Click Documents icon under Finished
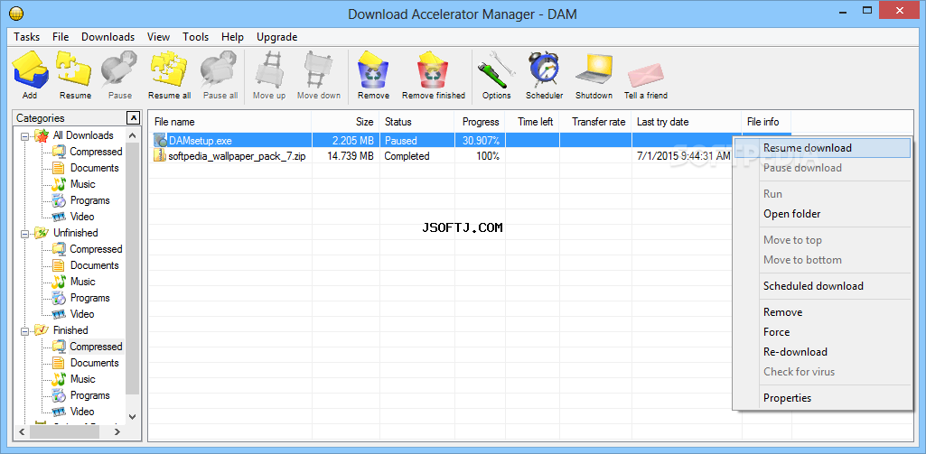The width and height of the screenshot is (926, 454). (x=59, y=363)
